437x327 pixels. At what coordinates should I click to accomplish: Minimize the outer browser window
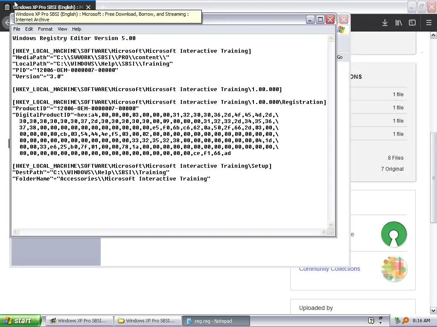click(411, 7)
